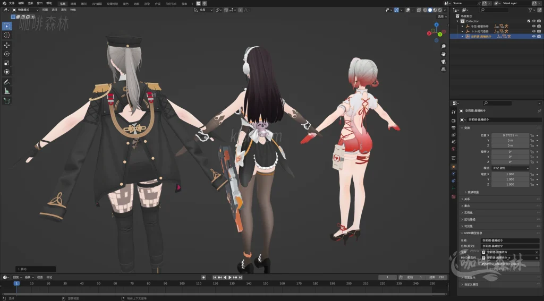The image size is (544, 301).
Task: Select the Rotate tool in the toolbar
Action: pos(6,54)
